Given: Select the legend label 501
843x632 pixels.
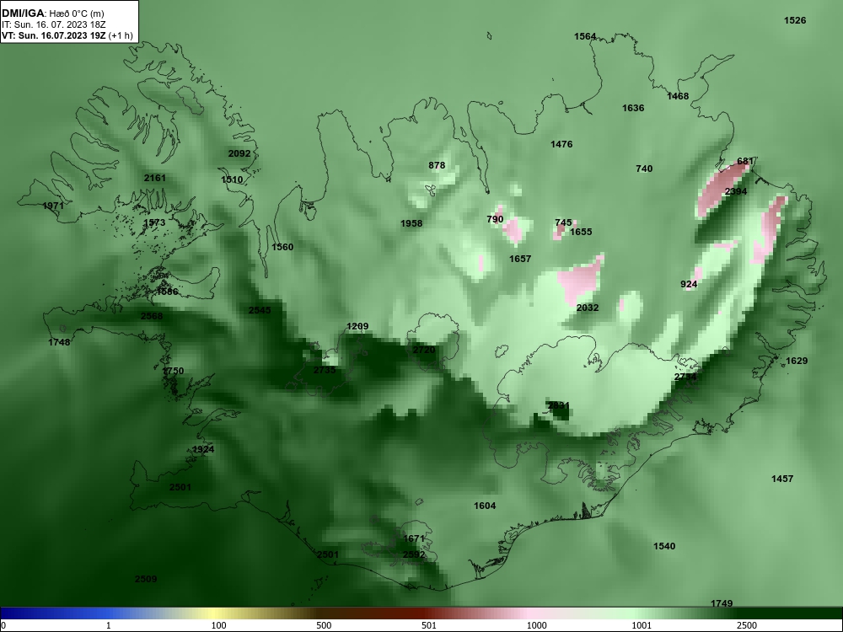Looking at the screenshot, I should (428, 625).
